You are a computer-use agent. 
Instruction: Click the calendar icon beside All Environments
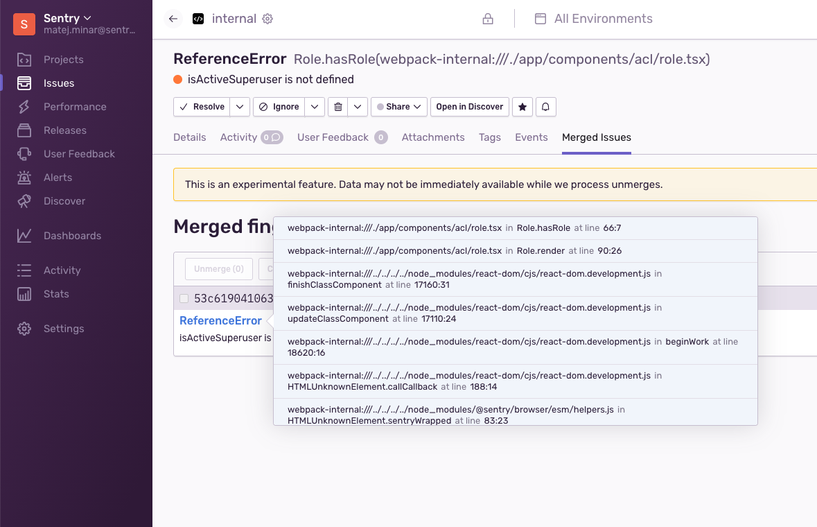pyautogui.click(x=541, y=19)
